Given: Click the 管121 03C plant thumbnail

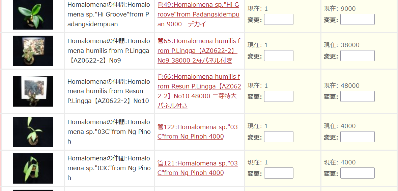Looking at the screenshot, I should coord(33,168).
